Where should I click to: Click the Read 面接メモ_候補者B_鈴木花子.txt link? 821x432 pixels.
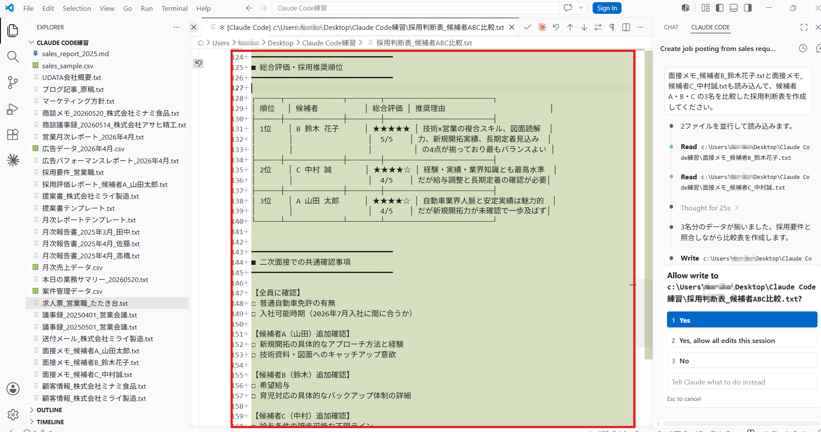(745, 152)
